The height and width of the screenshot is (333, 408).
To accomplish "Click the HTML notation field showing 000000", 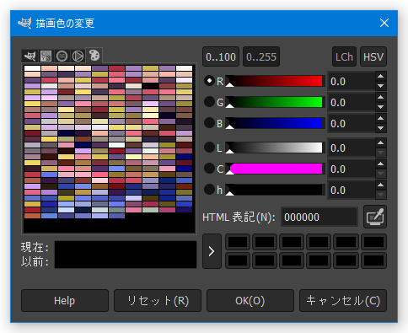I will 319,217.
